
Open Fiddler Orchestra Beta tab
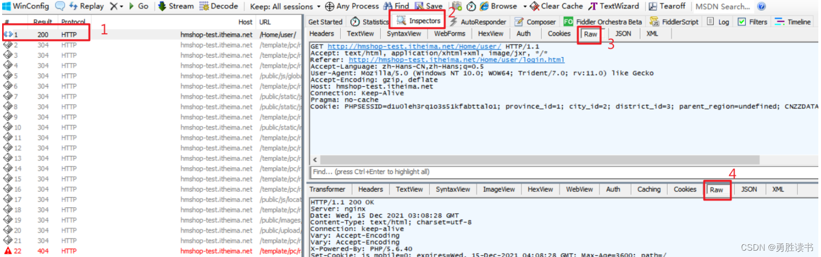pyautogui.click(x=602, y=22)
